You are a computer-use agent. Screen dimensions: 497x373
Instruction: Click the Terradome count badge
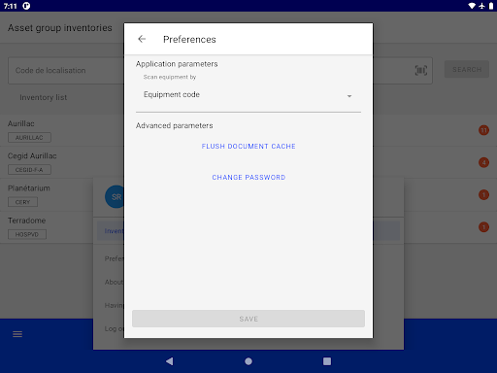pos(483,227)
